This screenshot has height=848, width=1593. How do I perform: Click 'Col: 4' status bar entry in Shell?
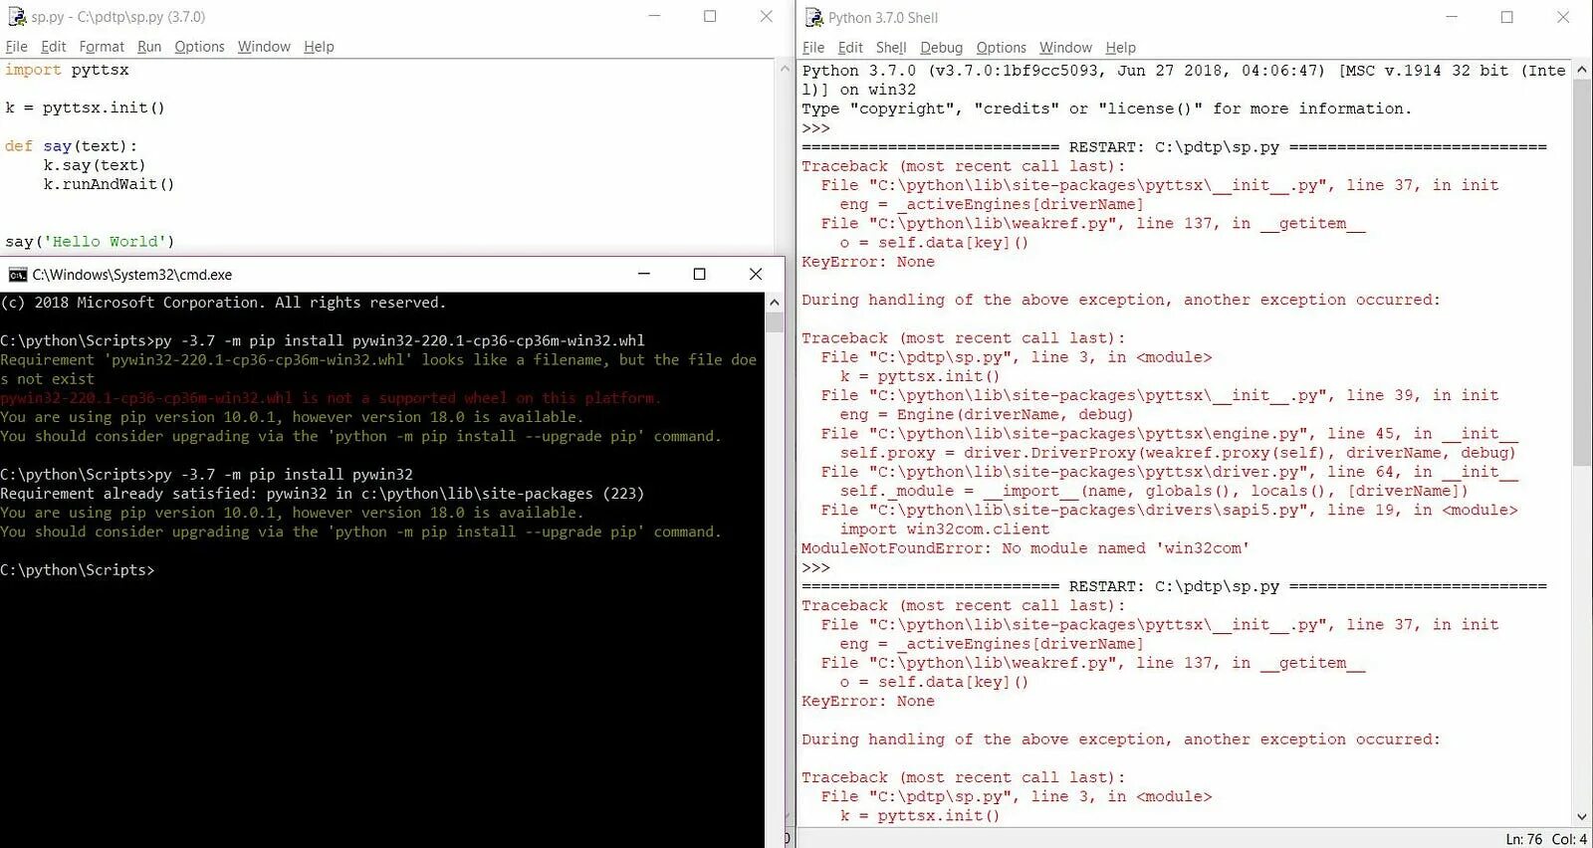(x=1570, y=839)
